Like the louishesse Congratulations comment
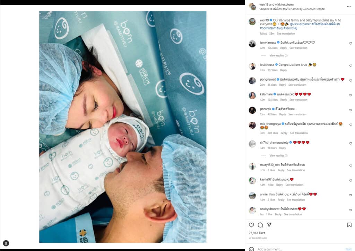 [x=351, y=66]
